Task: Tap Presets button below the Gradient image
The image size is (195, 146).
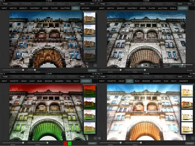Action: coord(92,143)
